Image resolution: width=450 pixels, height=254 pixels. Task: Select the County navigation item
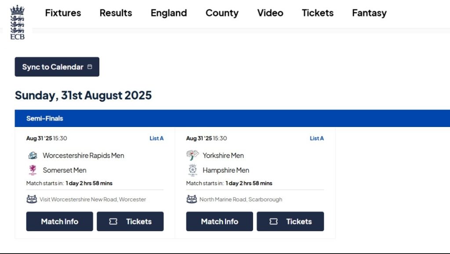click(x=222, y=13)
